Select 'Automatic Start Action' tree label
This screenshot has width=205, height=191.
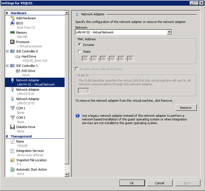click(32, 170)
